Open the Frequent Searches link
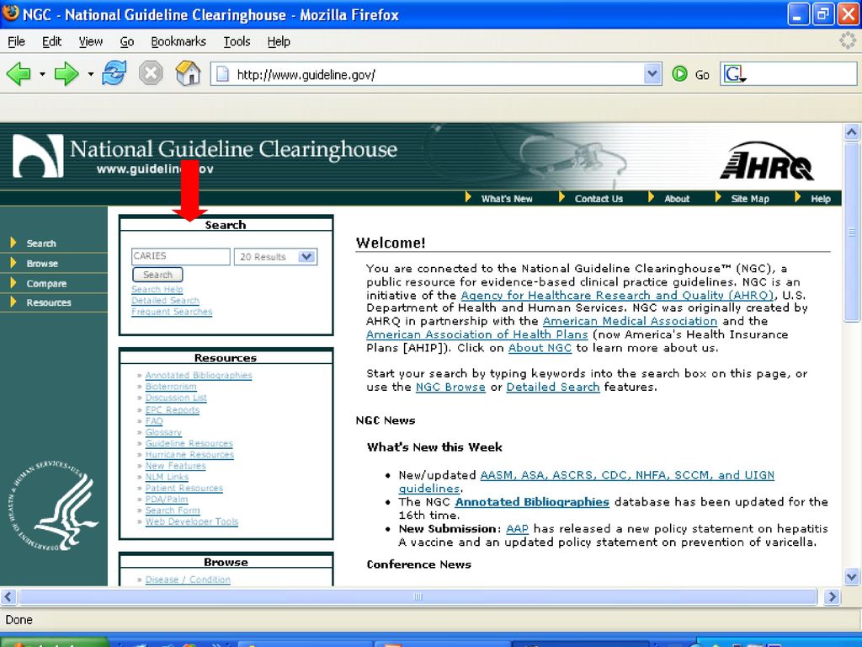The height and width of the screenshot is (647, 862). tap(172, 312)
